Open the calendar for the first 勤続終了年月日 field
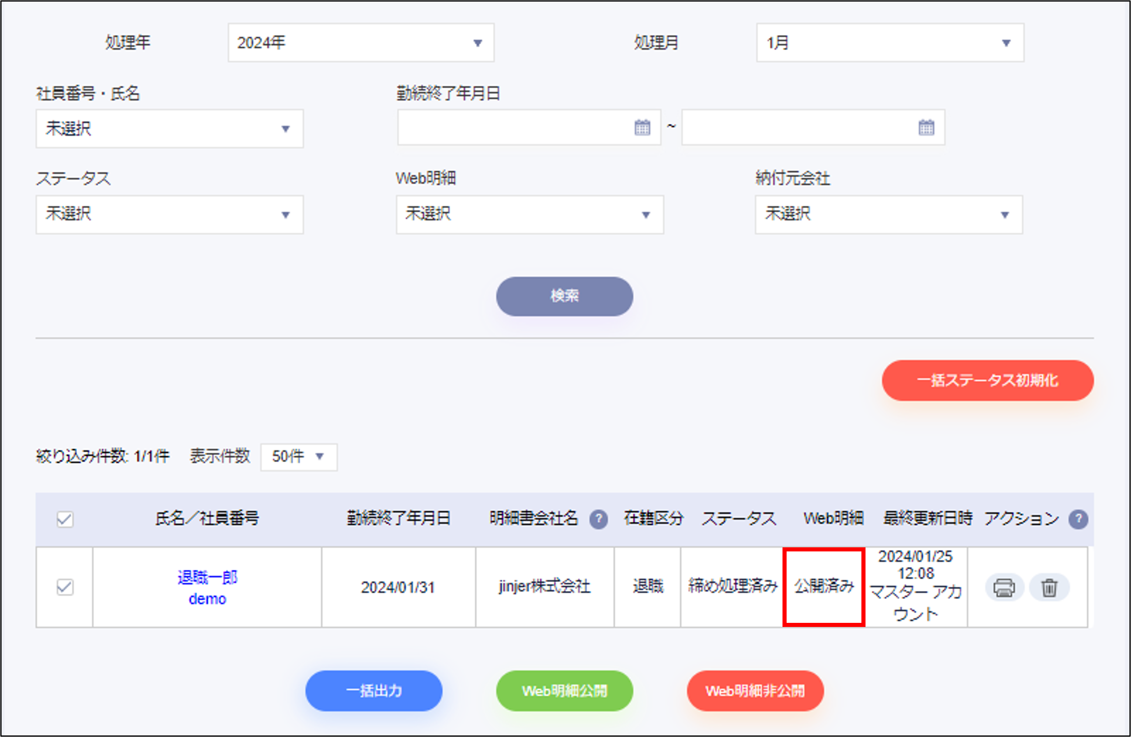 [x=642, y=127]
